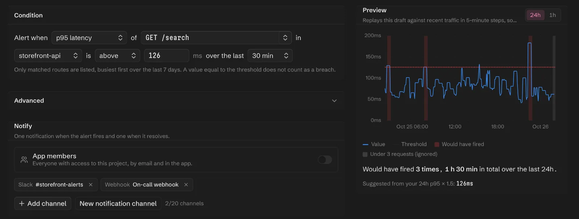This screenshot has height=219, width=579.
Task: Click the Webhook On-call webhook chip
Action: tap(147, 184)
